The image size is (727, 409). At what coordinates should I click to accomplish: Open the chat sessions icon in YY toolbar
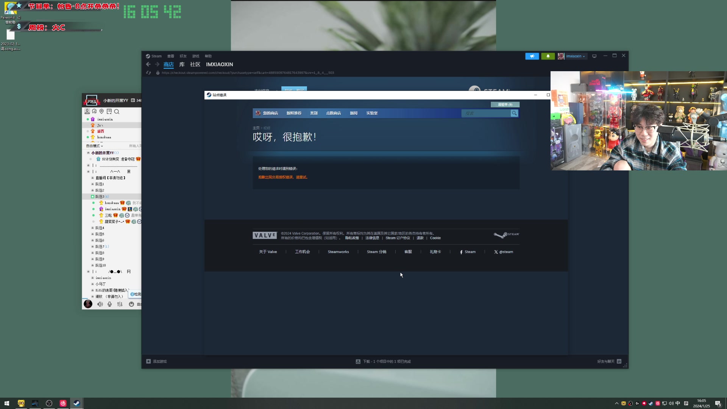click(94, 111)
